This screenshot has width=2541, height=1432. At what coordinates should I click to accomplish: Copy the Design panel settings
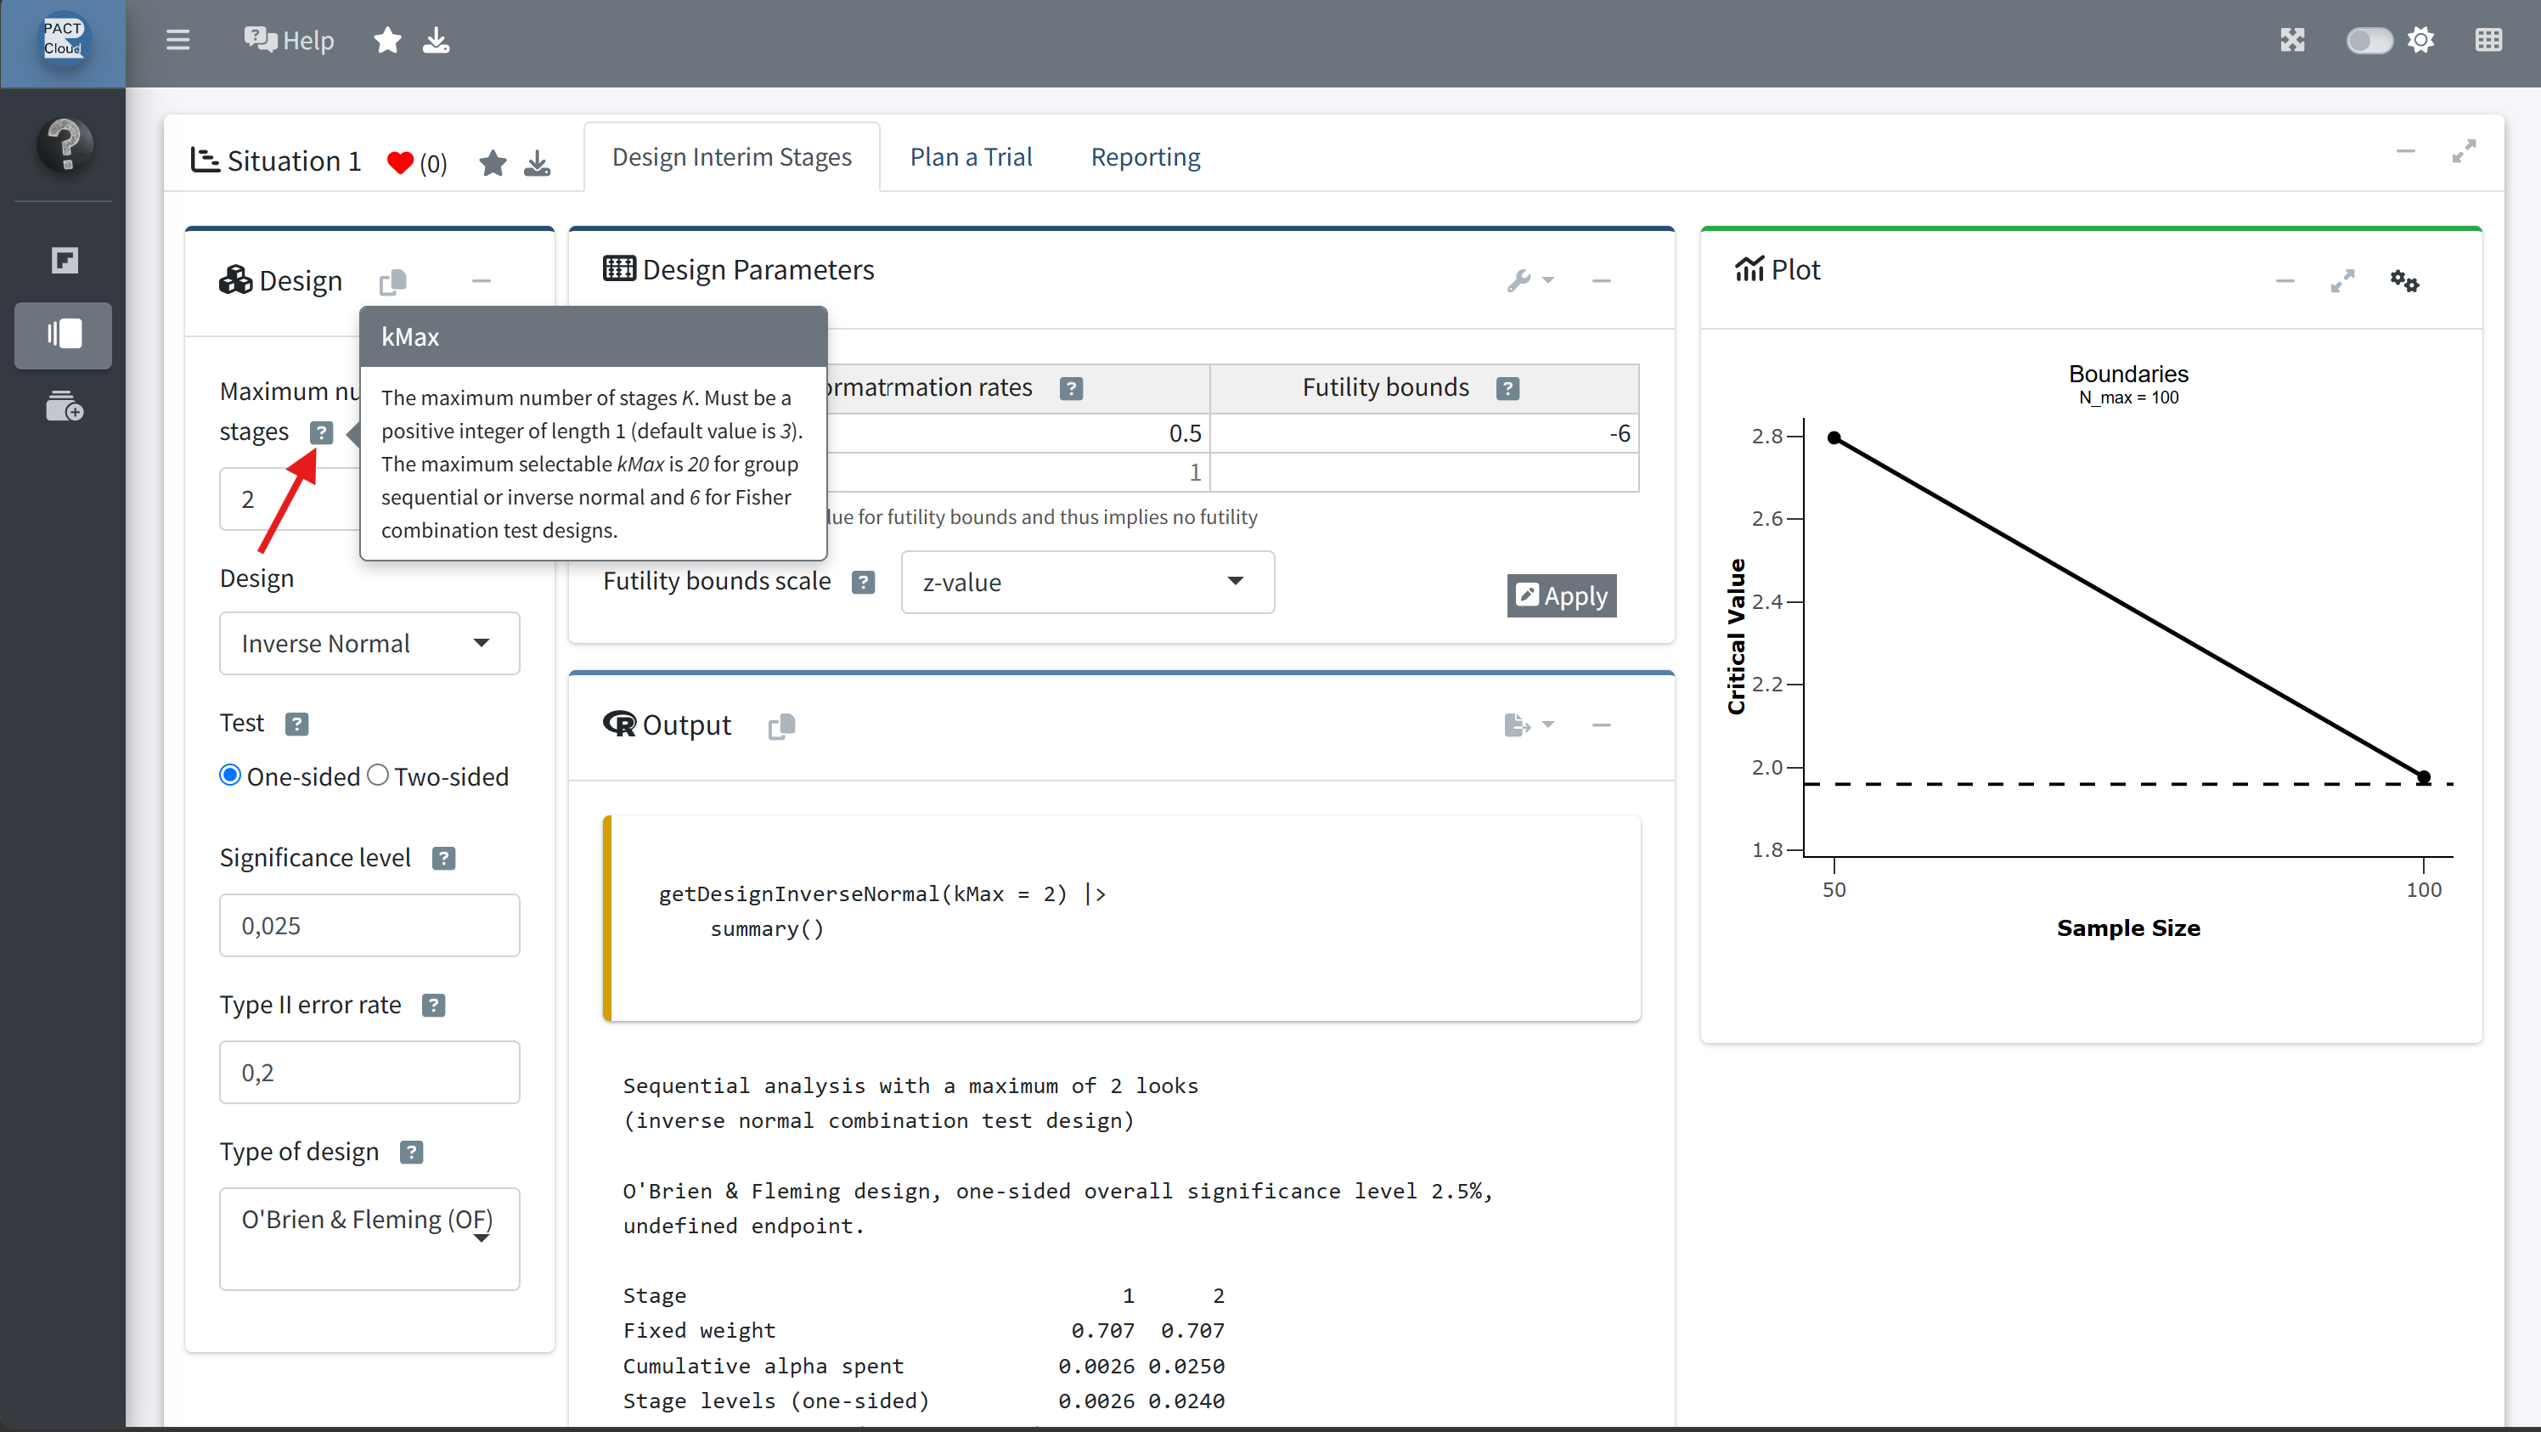pyautogui.click(x=392, y=282)
